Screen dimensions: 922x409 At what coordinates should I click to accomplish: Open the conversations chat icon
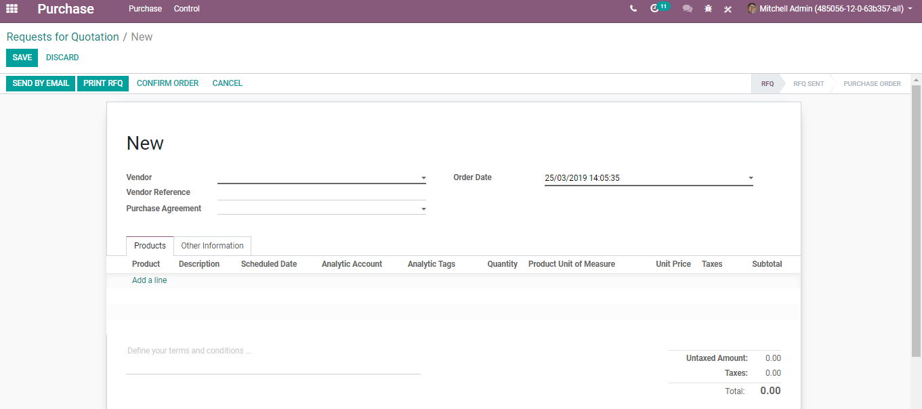pos(688,9)
